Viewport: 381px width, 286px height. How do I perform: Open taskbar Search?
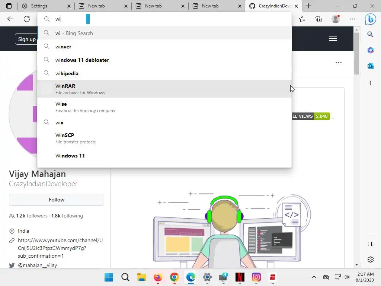[x=125, y=277]
